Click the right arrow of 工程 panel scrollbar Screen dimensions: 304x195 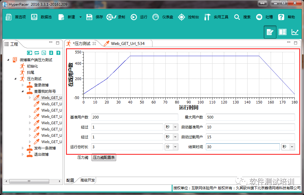point(60,181)
